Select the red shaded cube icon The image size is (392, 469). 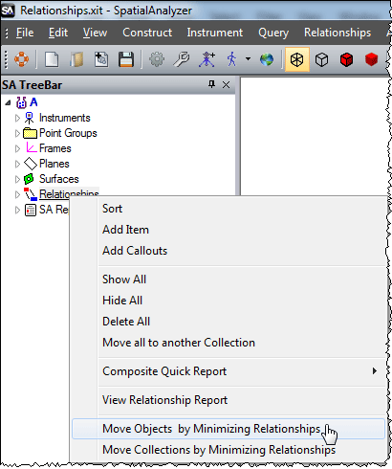[371, 59]
